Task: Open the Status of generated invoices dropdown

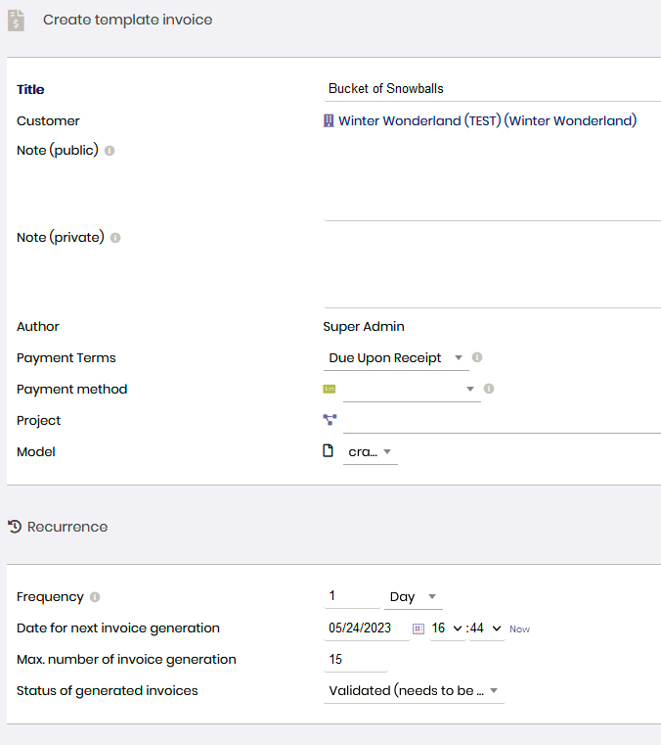Action: pos(414,691)
